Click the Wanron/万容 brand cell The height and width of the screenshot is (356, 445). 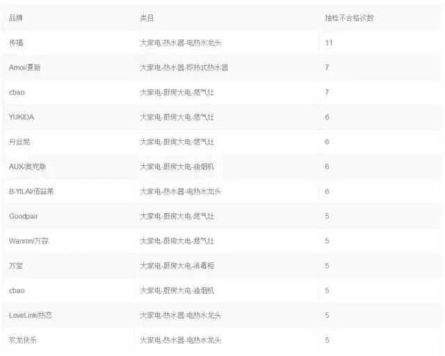pos(29,241)
